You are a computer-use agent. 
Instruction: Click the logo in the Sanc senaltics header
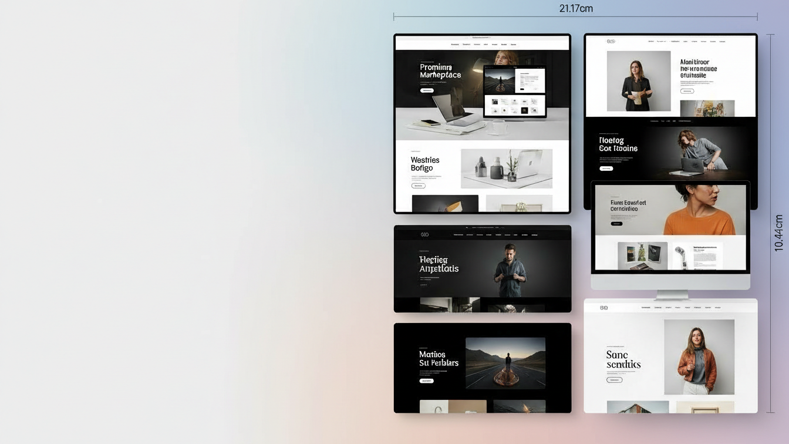point(603,308)
